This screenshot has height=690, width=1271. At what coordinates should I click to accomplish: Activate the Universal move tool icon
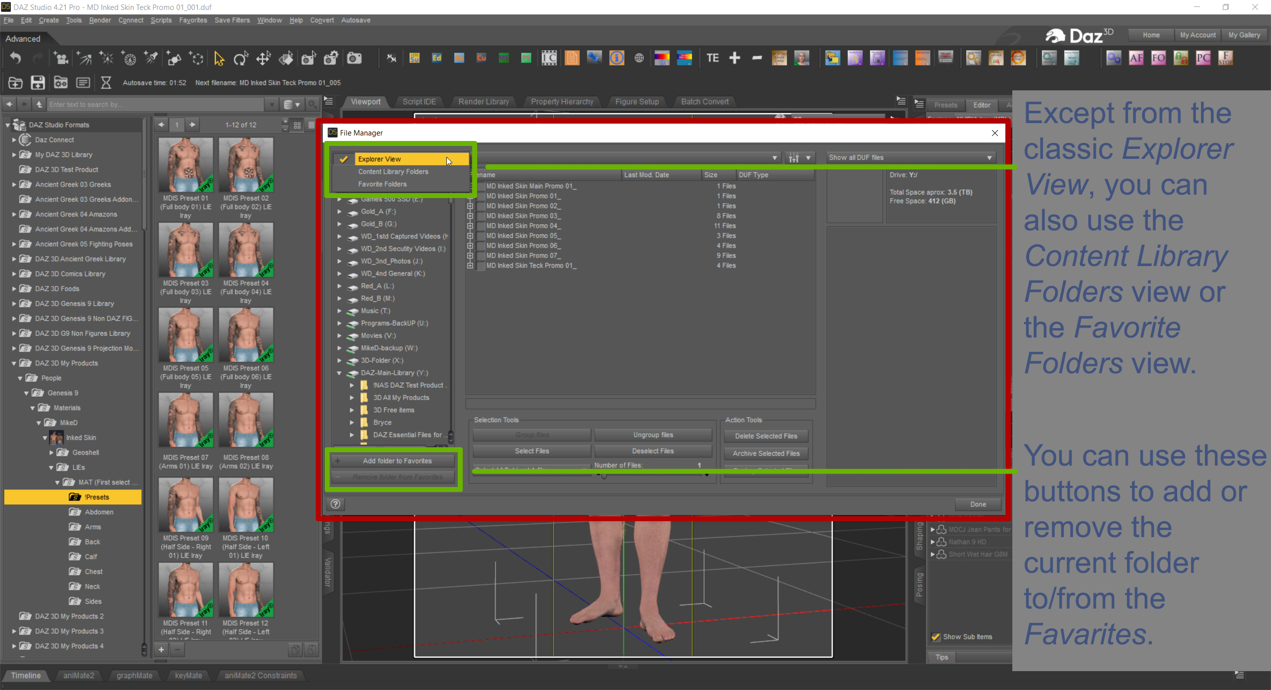263,59
